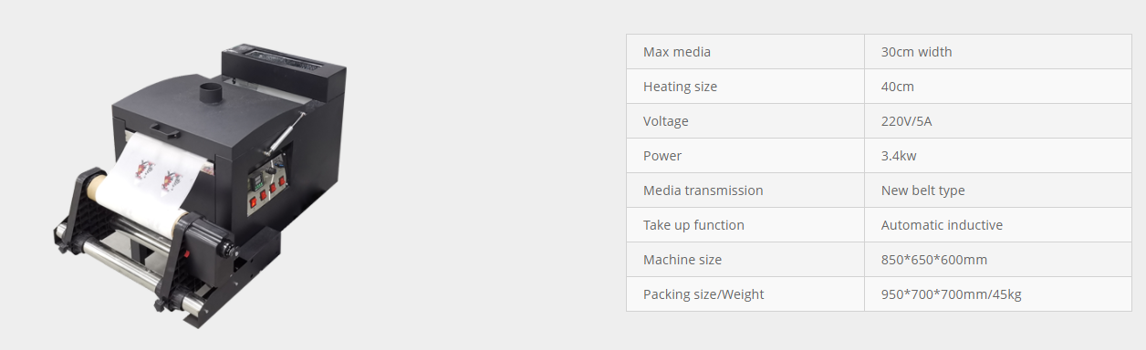The height and width of the screenshot is (350, 1146).
Task: Click the 'Automatic inductive' value cell
Action: (x=998, y=225)
